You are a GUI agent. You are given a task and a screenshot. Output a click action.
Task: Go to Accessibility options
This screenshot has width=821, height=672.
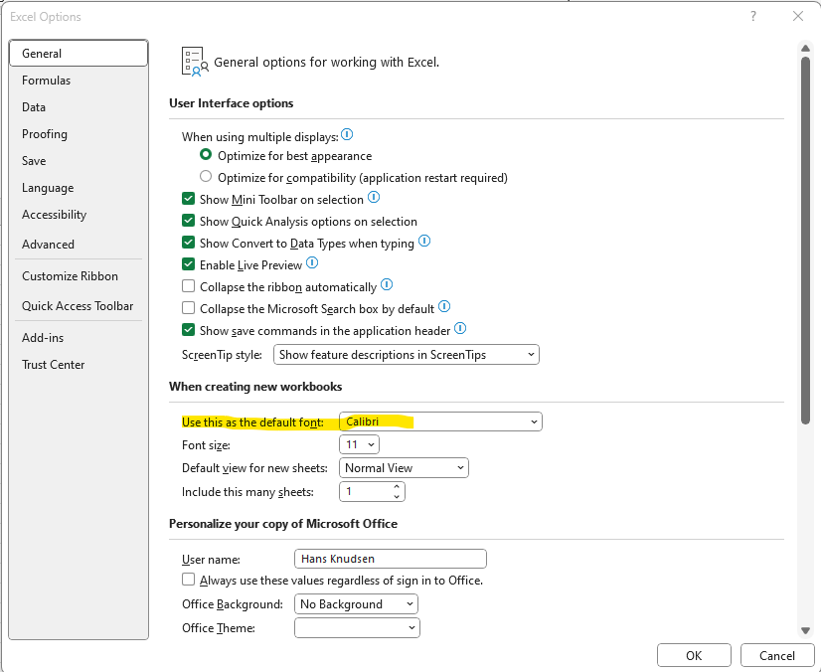pyautogui.click(x=79, y=214)
